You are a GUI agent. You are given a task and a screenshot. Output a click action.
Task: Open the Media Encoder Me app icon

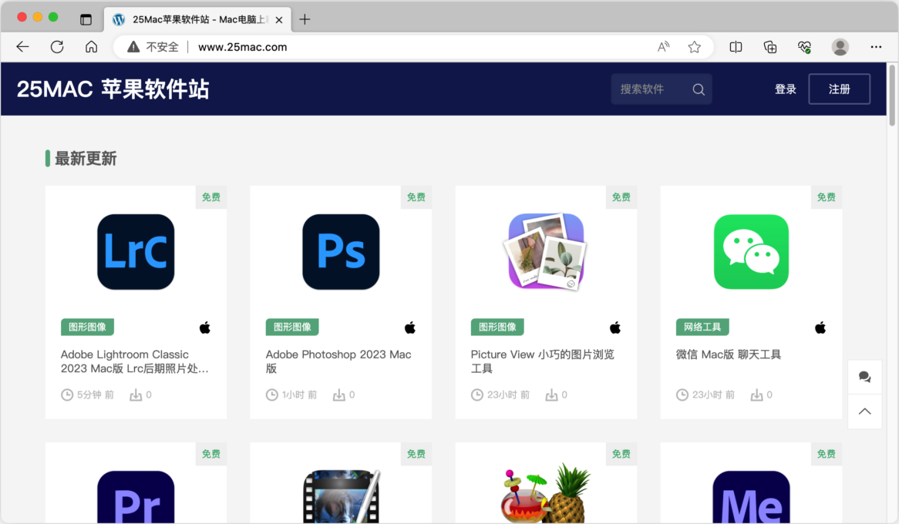click(751, 496)
